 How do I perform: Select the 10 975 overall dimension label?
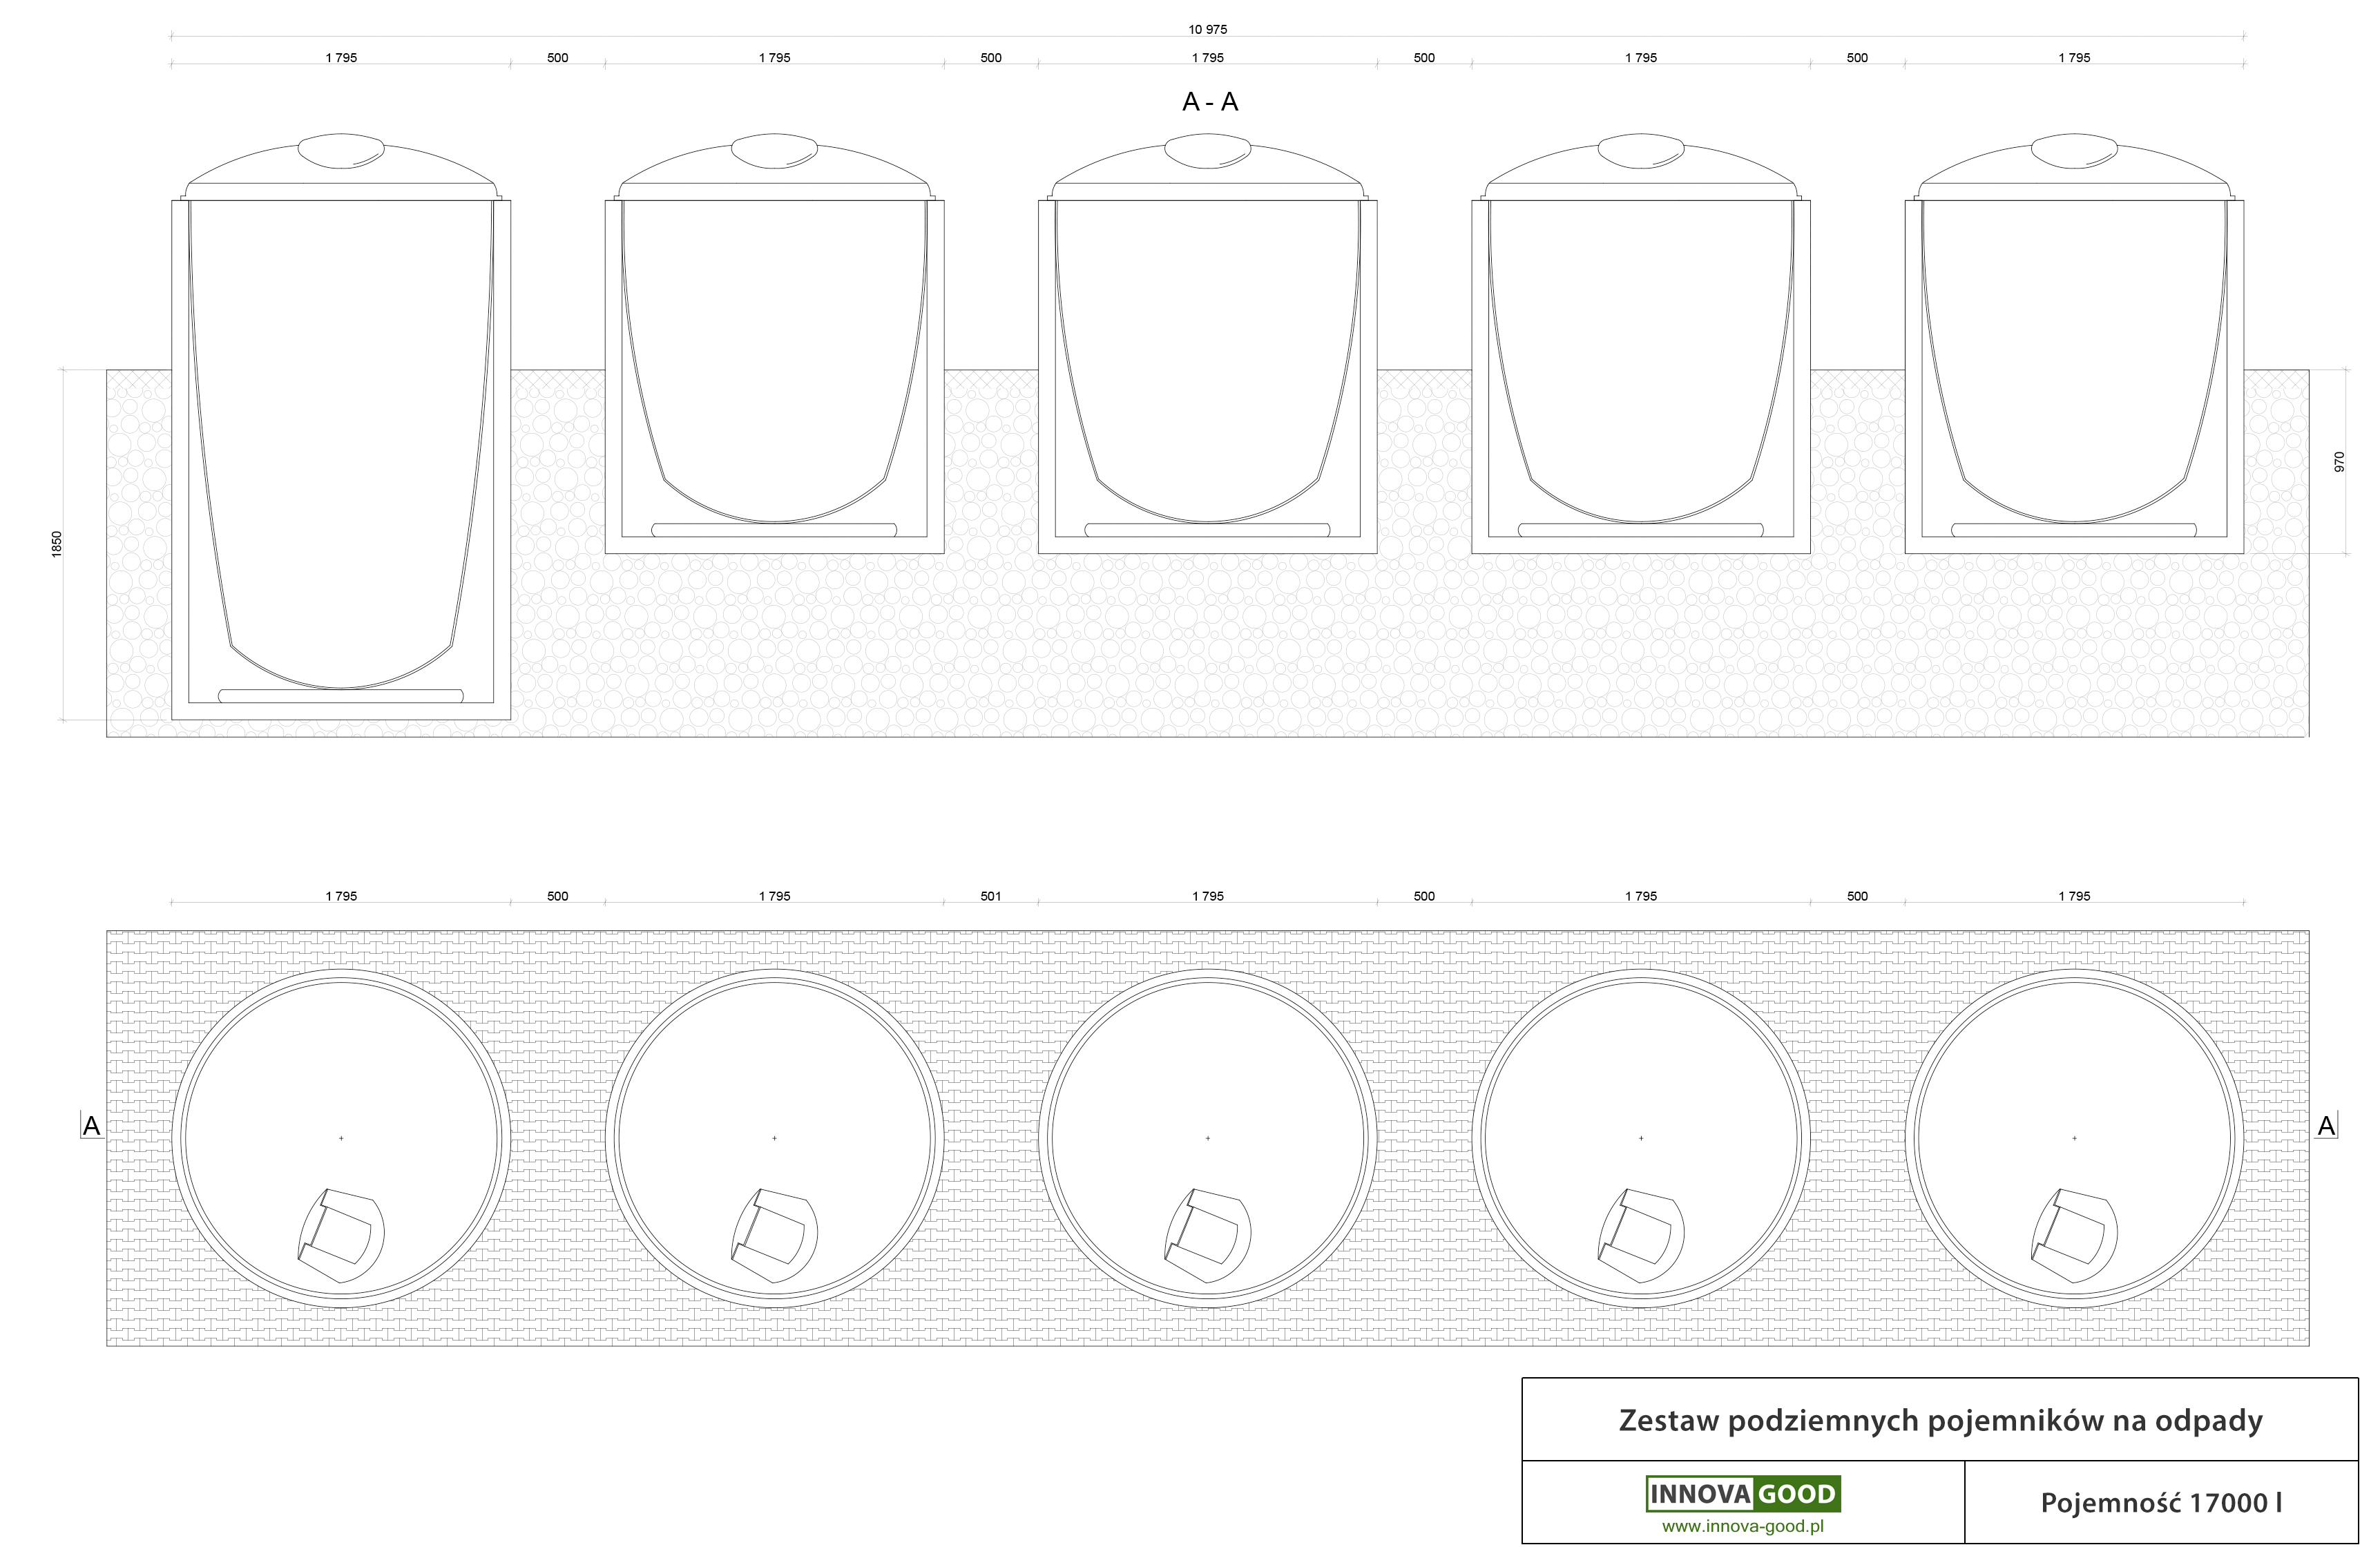1207,29
